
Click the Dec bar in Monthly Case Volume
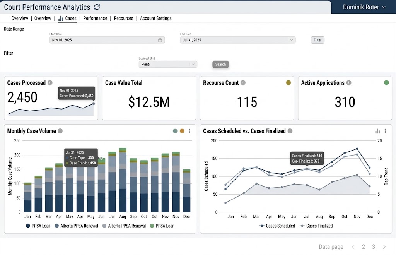[187, 191]
